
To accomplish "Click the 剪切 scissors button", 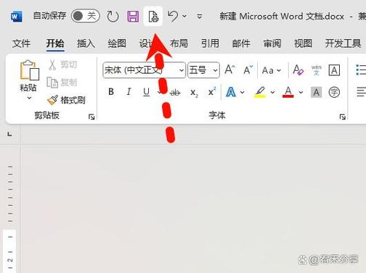I will click(x=62, y=64).
